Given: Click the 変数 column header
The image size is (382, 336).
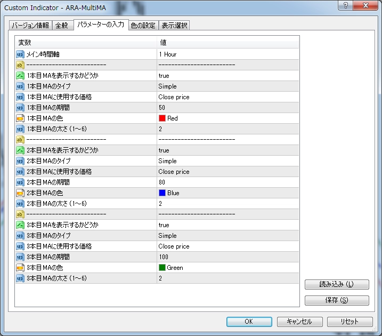Looking at the screenshot, I should pos(86,43).
